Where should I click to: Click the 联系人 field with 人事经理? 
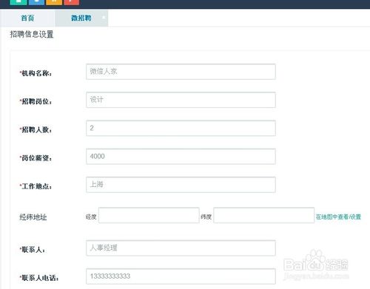tap(181, 248)
